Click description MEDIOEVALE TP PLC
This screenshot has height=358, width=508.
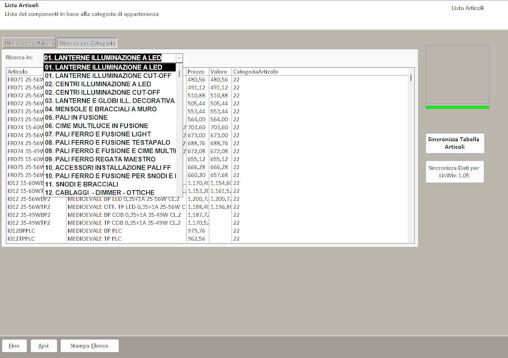coord(95,239)
